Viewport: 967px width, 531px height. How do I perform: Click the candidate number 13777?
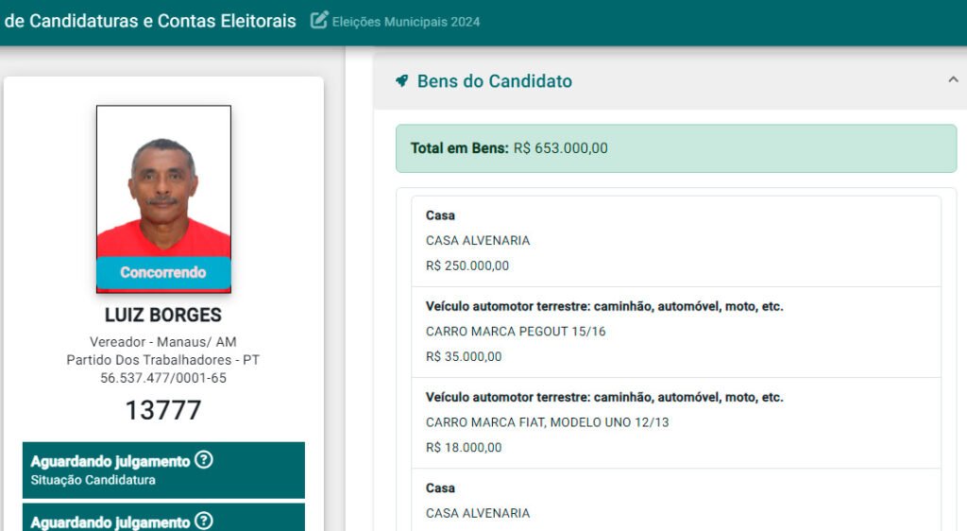[163, 410]
